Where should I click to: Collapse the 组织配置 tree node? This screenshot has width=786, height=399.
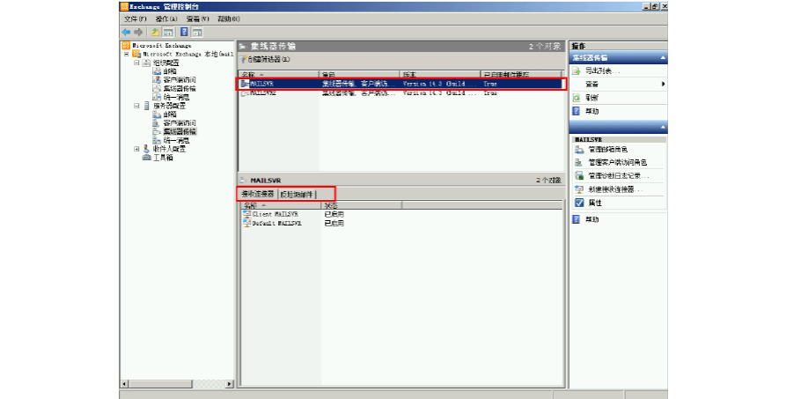pyautogui.click(x=136, y=63)
